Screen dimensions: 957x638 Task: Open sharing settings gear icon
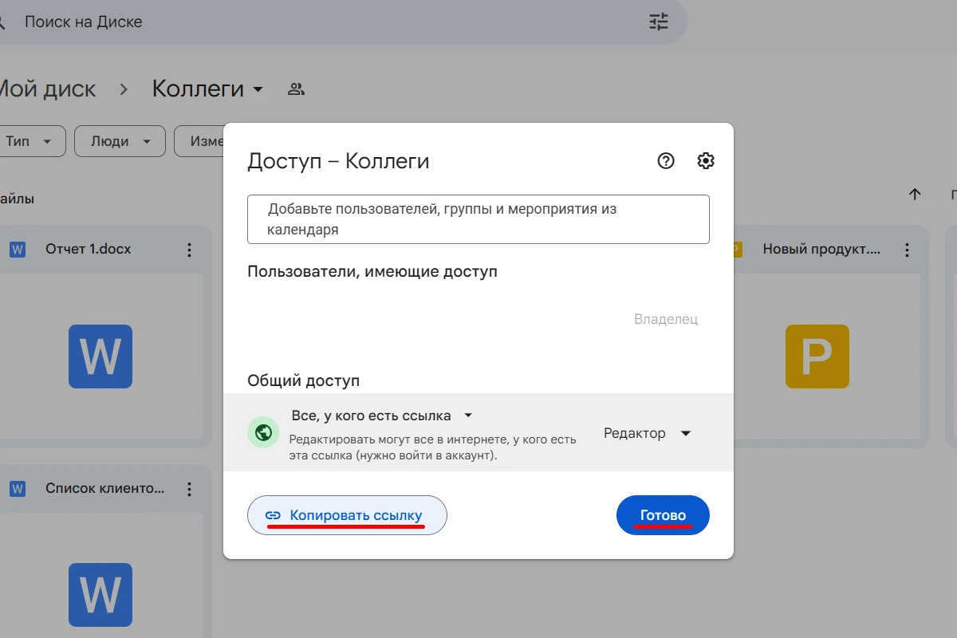tap(706, 161)
